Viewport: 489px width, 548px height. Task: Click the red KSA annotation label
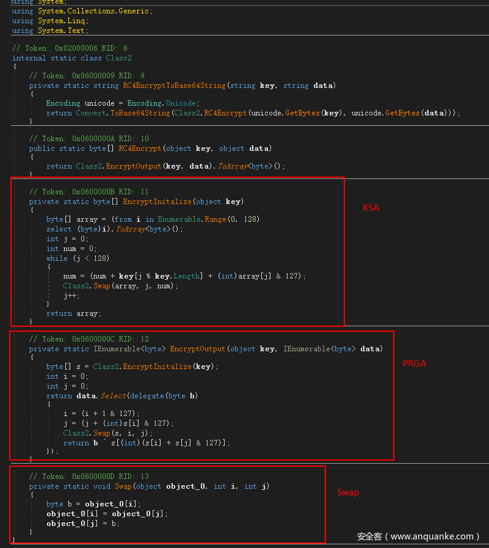pos(371,208)
